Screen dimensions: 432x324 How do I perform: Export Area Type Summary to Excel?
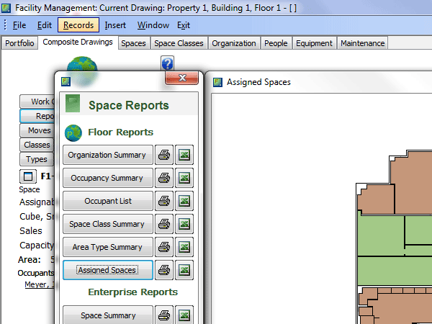coord(184,247)
